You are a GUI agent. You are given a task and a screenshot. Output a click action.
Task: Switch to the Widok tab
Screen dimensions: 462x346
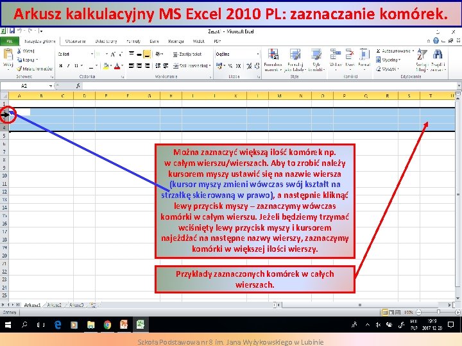click(x=198, y=41)
